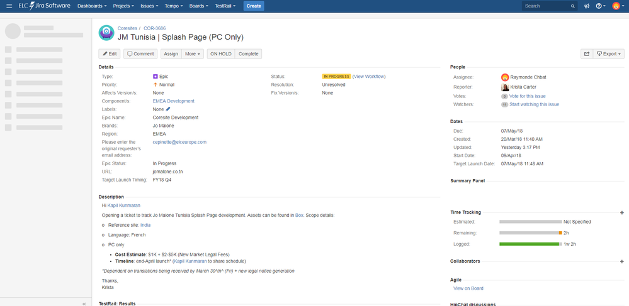Collapse the Dates section heading
Image resolution: width=629 pixels, height=306 pixels.
point(456,121)
